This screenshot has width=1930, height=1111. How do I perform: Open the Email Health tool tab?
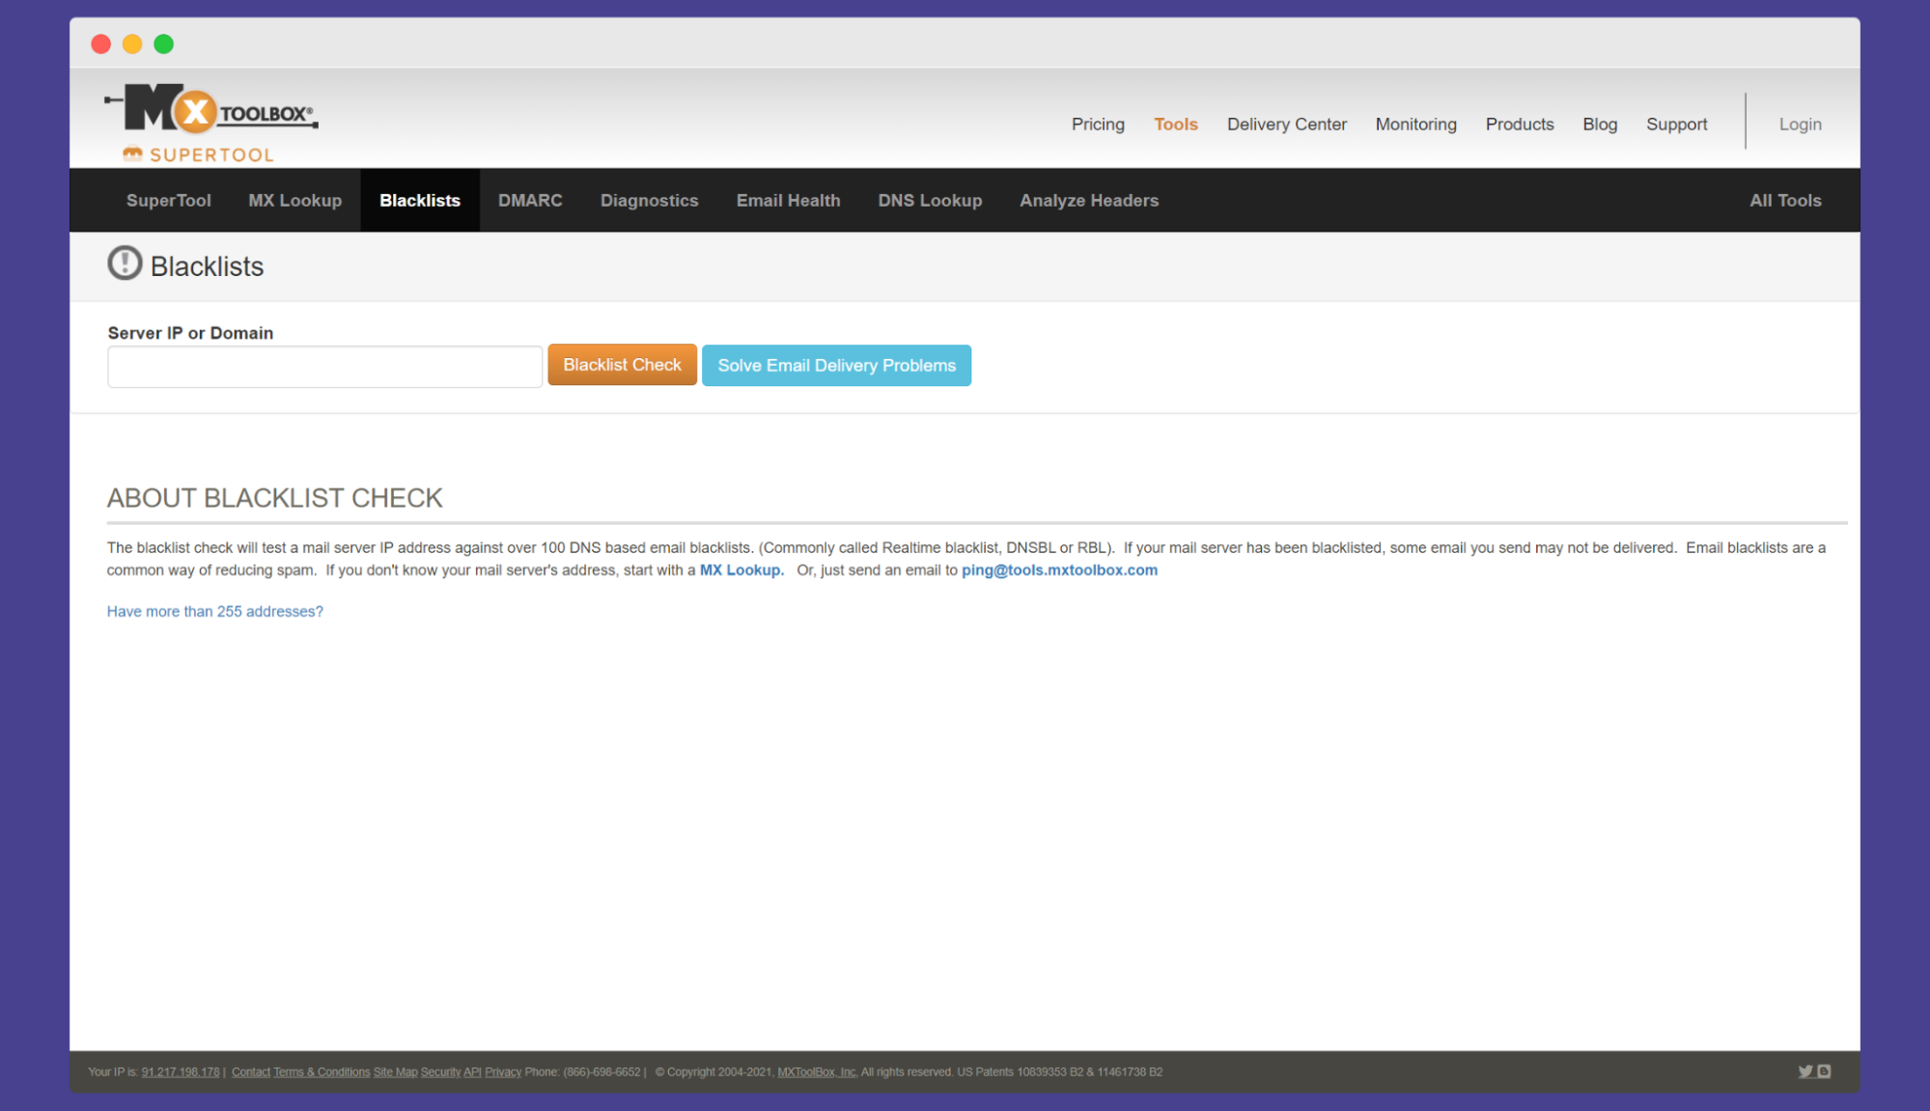790,200
